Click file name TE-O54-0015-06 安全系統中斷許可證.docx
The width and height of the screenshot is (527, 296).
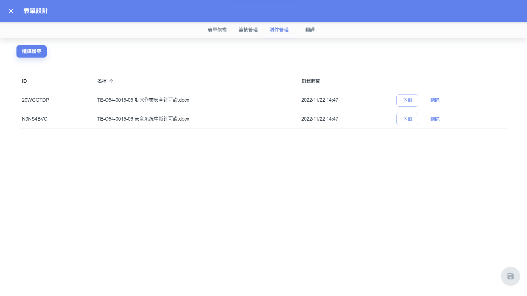143,119
